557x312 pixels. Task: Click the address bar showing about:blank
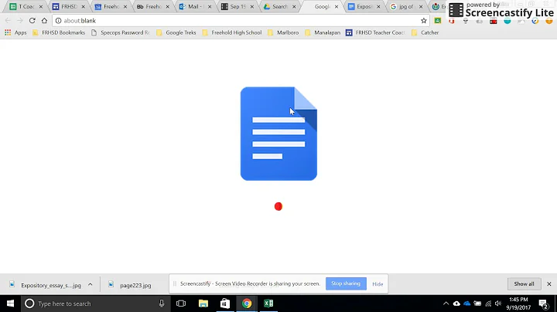pyautogui.click(x=241, y=21)
